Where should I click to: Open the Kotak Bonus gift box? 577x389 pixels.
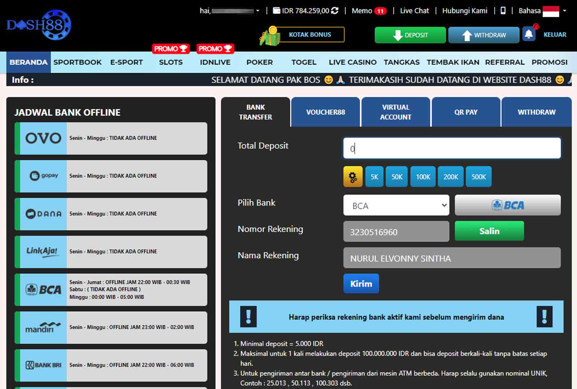(270, 36)
